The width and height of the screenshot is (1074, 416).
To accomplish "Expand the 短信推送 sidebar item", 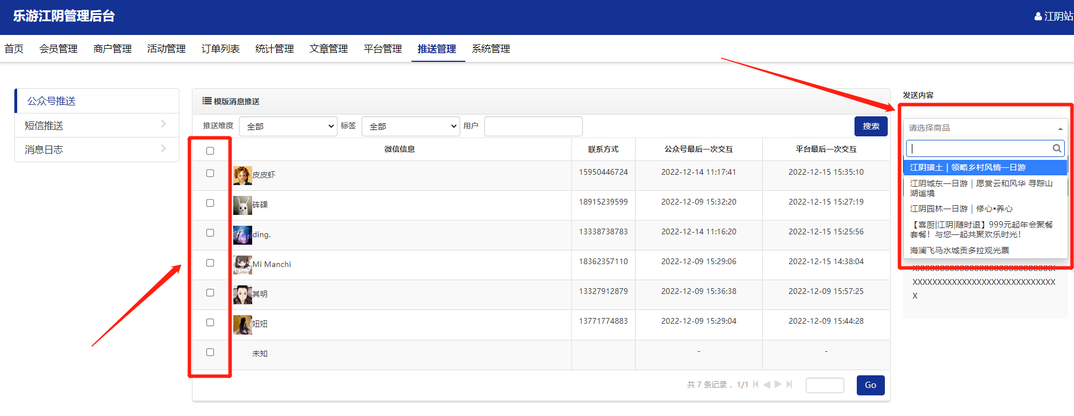I will pos(96,125).
